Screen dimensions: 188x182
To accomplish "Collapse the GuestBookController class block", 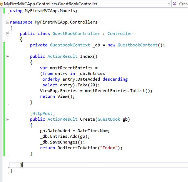I will tap(7, 34).
